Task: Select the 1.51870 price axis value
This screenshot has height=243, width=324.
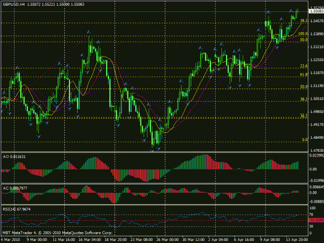Action: click(x=317, y=73)
